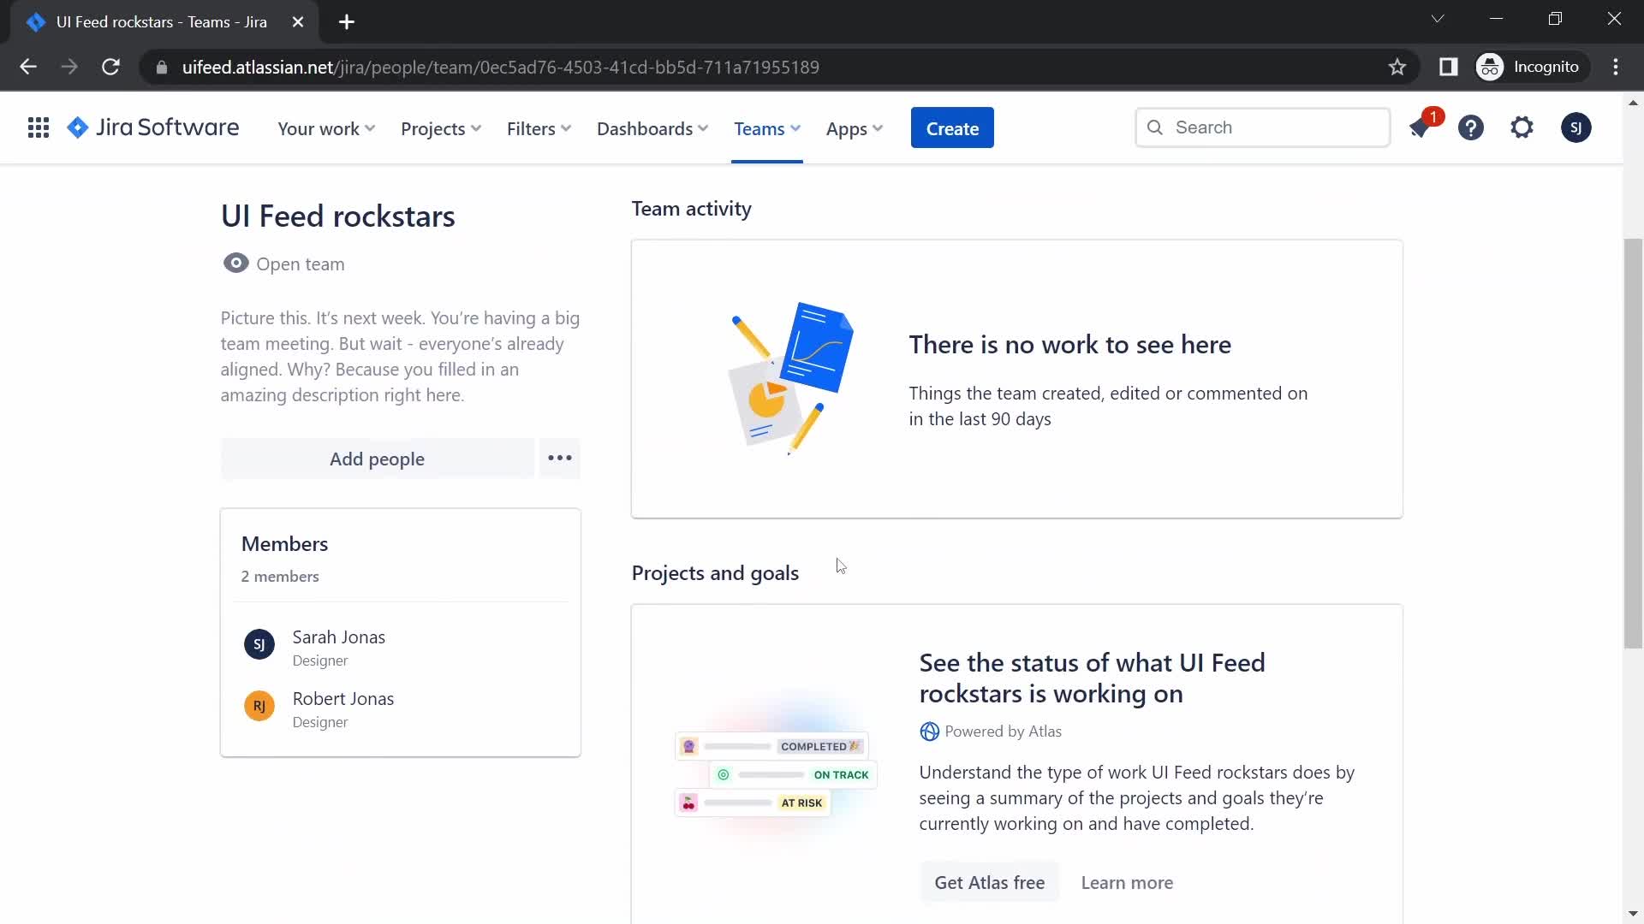Select the Learn more link
Screen dimensions: 1644x924
point(1126,881)
